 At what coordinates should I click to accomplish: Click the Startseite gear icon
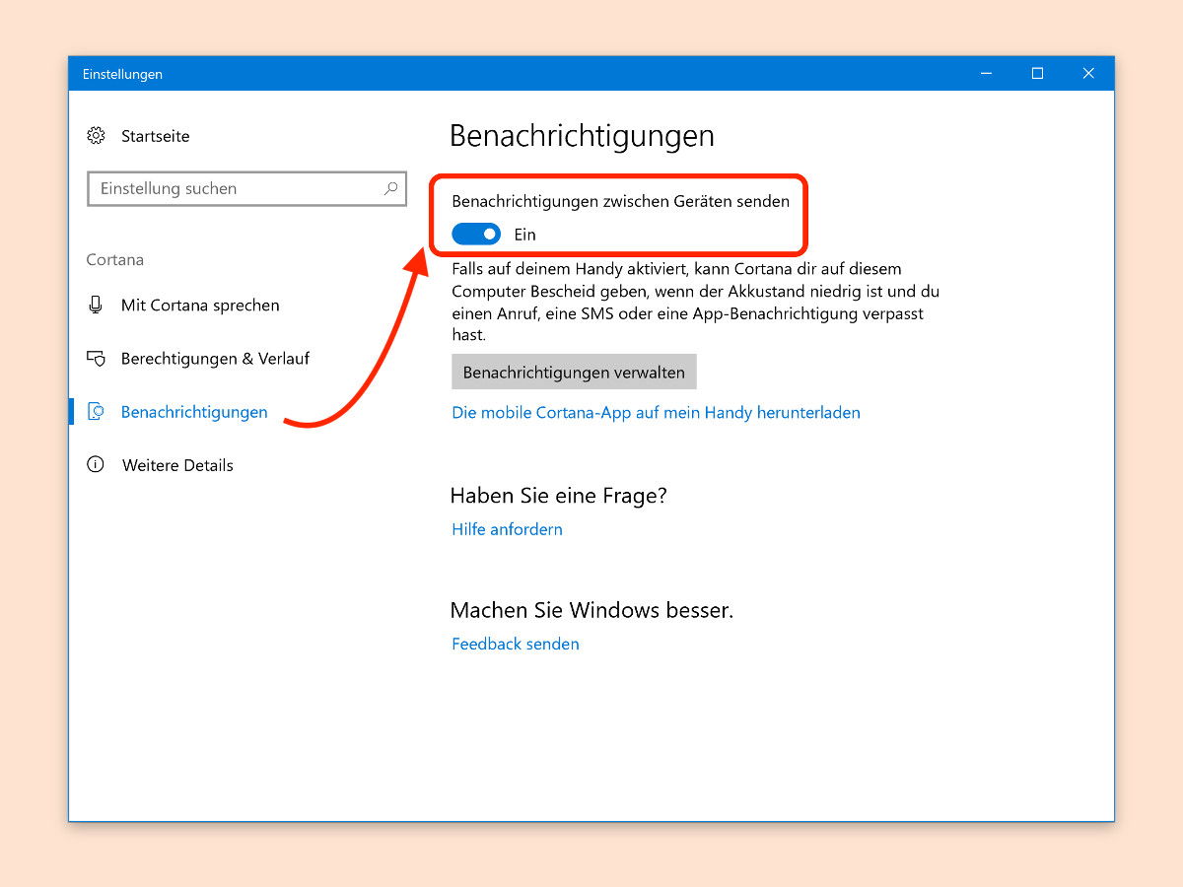pyautogui.click(x=96, y=136)
